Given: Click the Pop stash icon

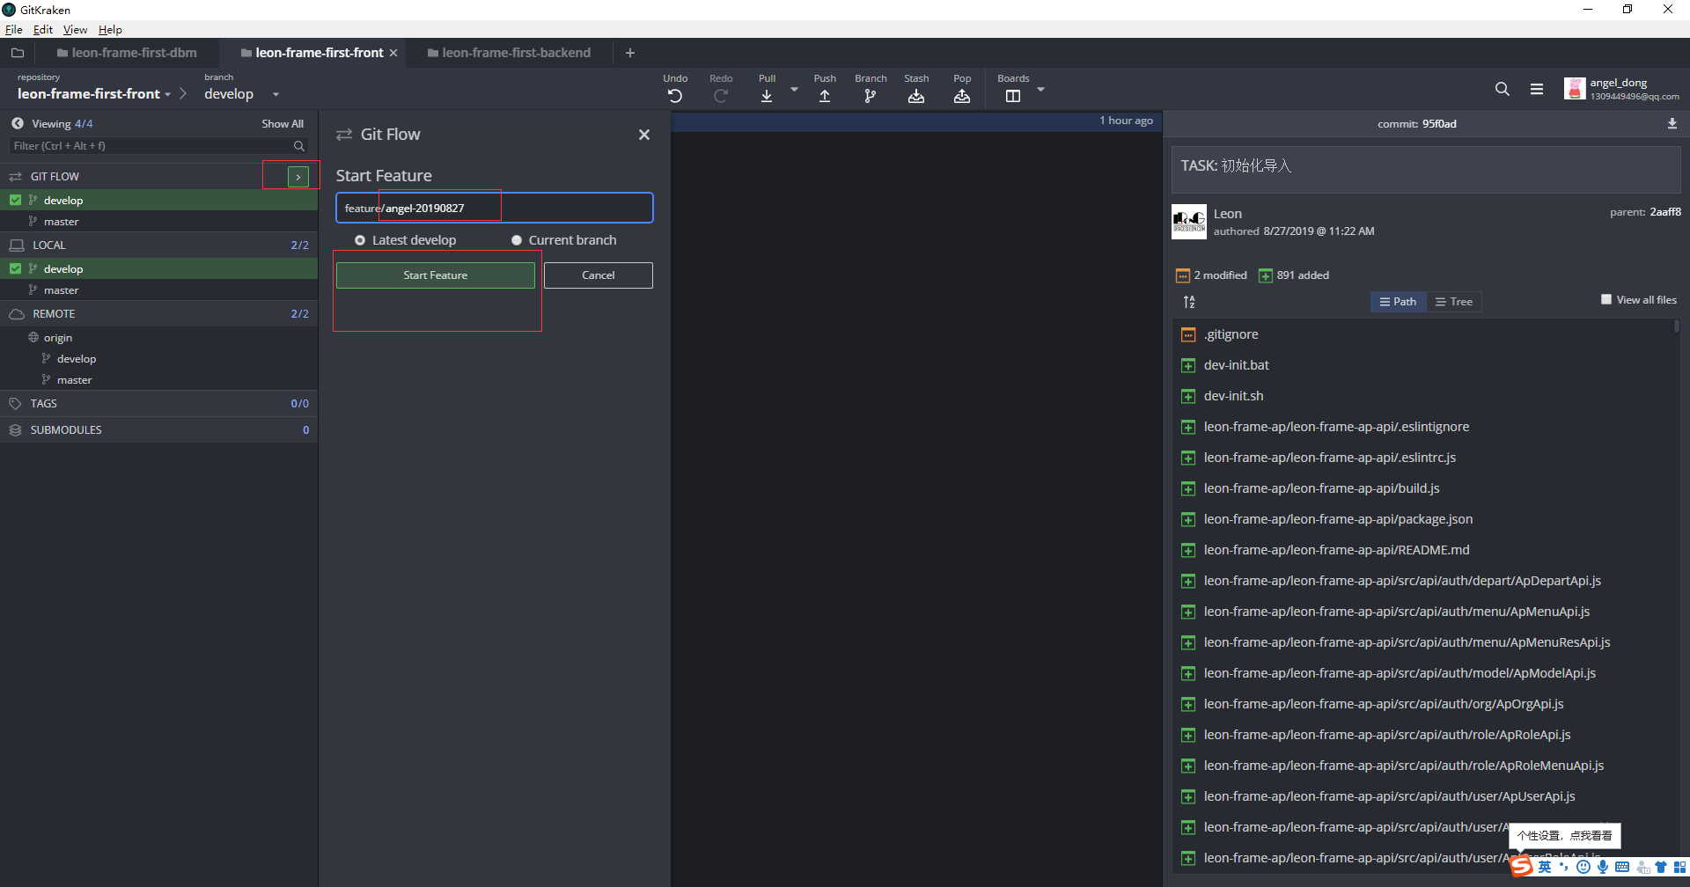Looking at the screenshot, I should 962,96.
